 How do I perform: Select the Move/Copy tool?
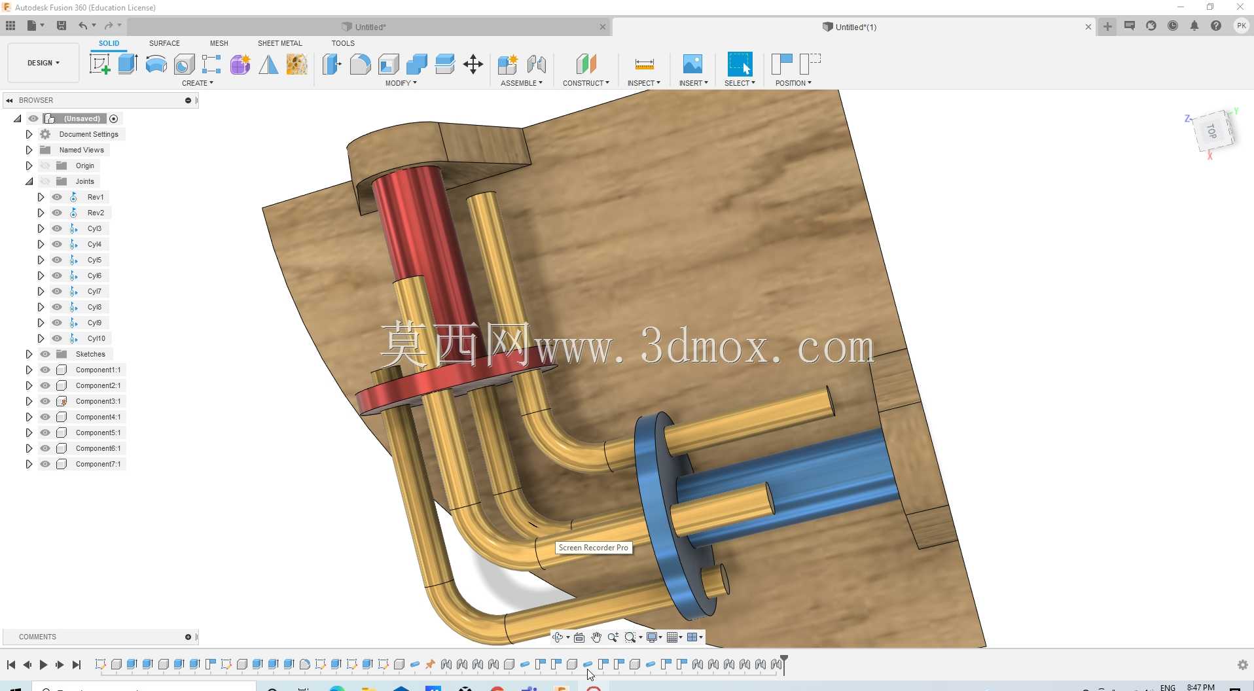click(473, 64)
